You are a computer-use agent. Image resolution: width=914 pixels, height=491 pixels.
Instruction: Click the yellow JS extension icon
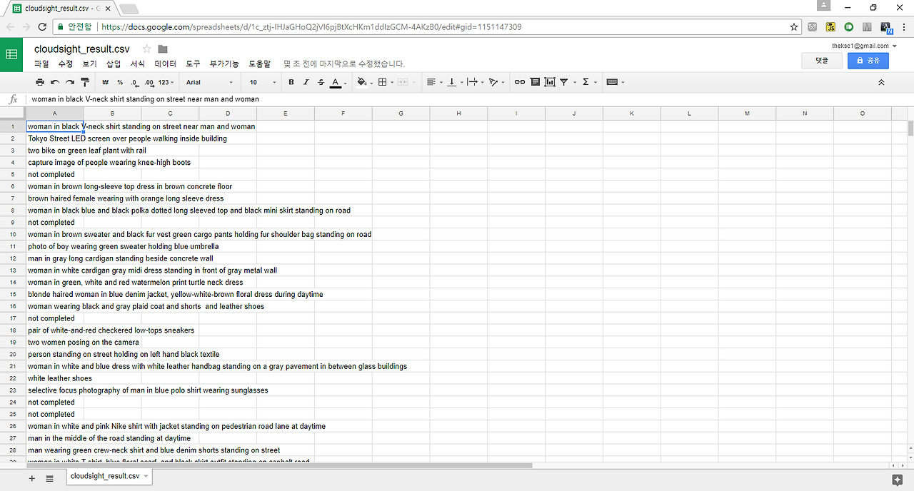point(830,27)
